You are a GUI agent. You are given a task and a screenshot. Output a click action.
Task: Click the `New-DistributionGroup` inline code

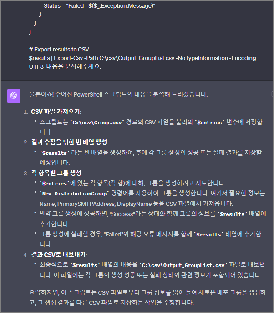(74, 194)
